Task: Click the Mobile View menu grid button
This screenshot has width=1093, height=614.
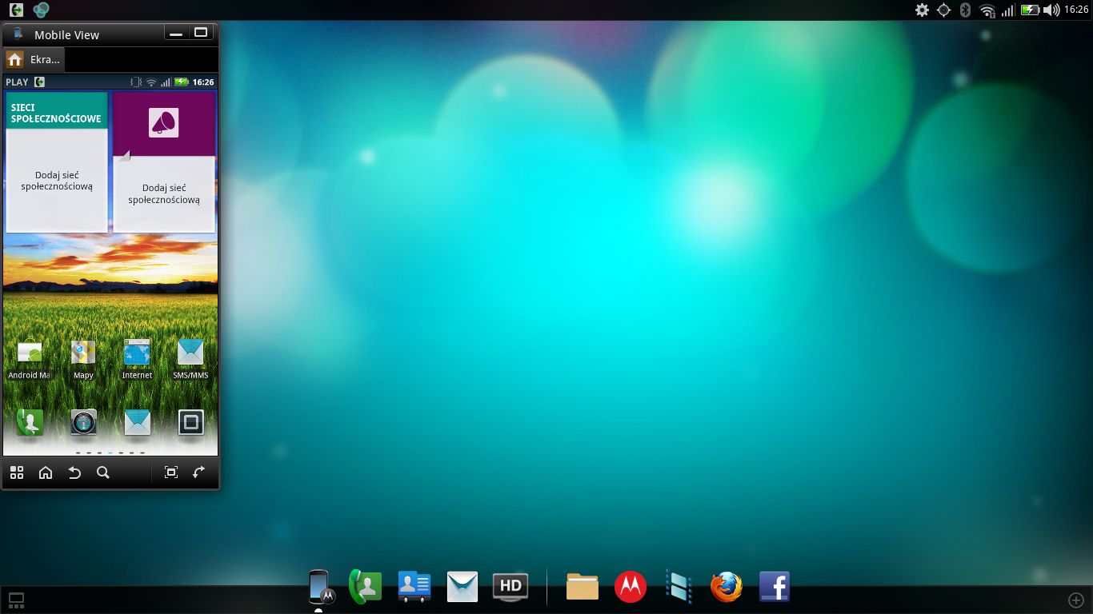Action: click(17, 472)
